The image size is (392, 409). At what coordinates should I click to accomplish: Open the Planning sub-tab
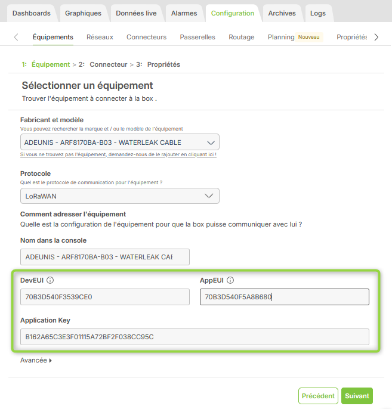(281, 37)
